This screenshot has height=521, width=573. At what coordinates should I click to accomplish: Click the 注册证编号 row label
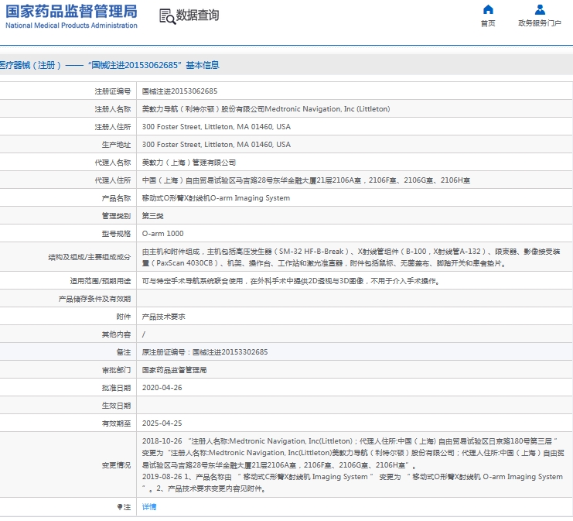[x=113, y=91]
